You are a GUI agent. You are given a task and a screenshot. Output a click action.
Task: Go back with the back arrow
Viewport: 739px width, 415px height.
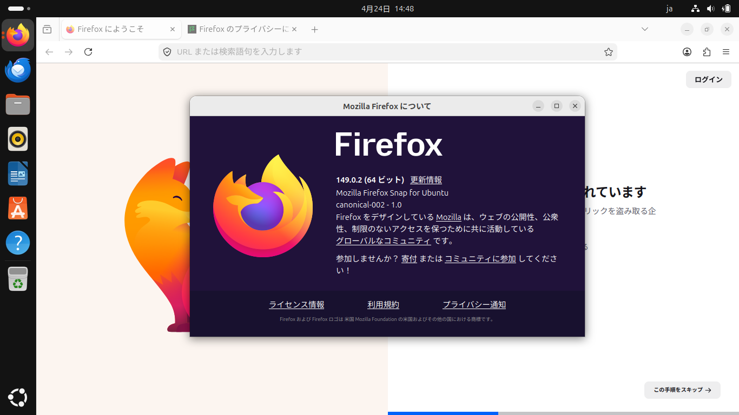[x=49, y=52]
